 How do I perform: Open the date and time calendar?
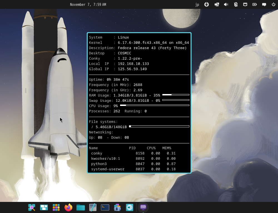88,4
